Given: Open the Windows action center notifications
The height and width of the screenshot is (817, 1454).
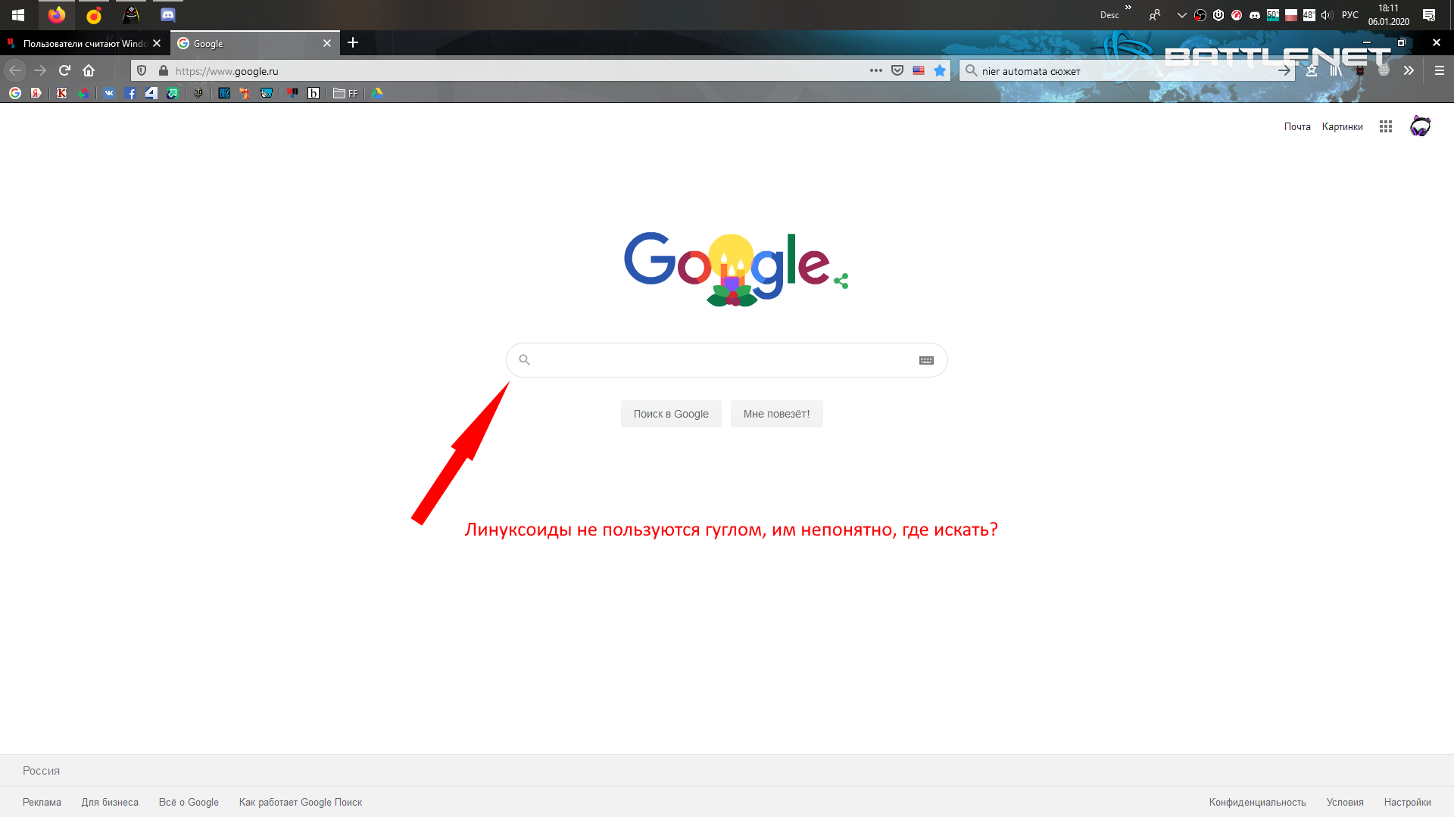Looking at the screenshot, I should tap(1429, 15).
